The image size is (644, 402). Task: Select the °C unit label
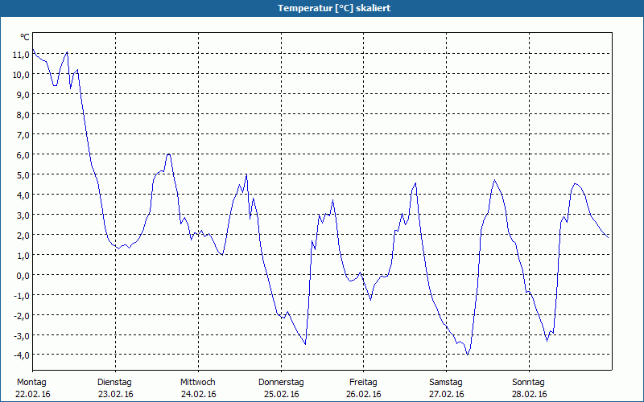click(25, 37)
